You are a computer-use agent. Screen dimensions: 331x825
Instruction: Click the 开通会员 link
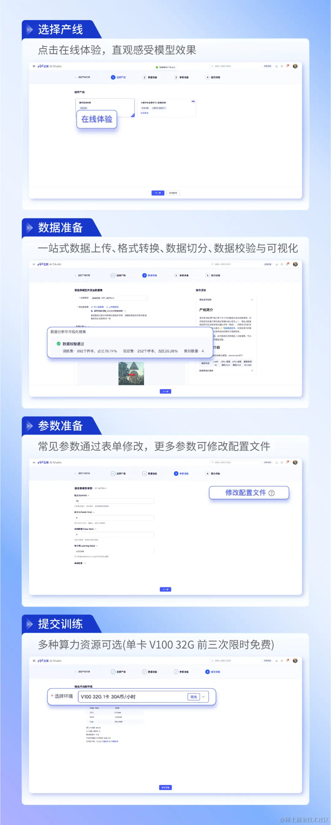115,742
